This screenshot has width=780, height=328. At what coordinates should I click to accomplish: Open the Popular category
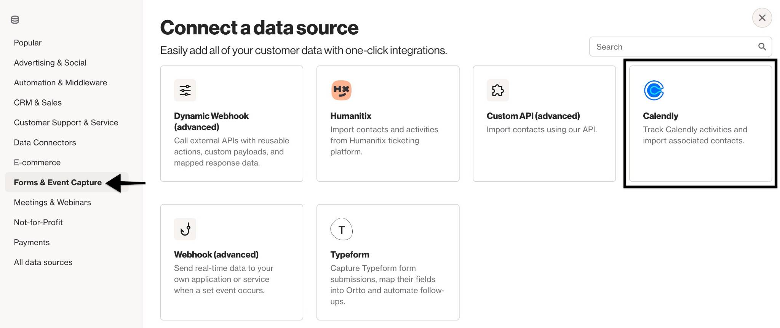point(28,43)
